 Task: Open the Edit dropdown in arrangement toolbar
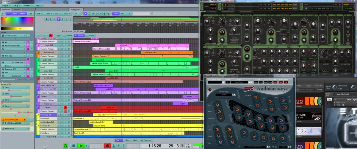tap(58, 14)
